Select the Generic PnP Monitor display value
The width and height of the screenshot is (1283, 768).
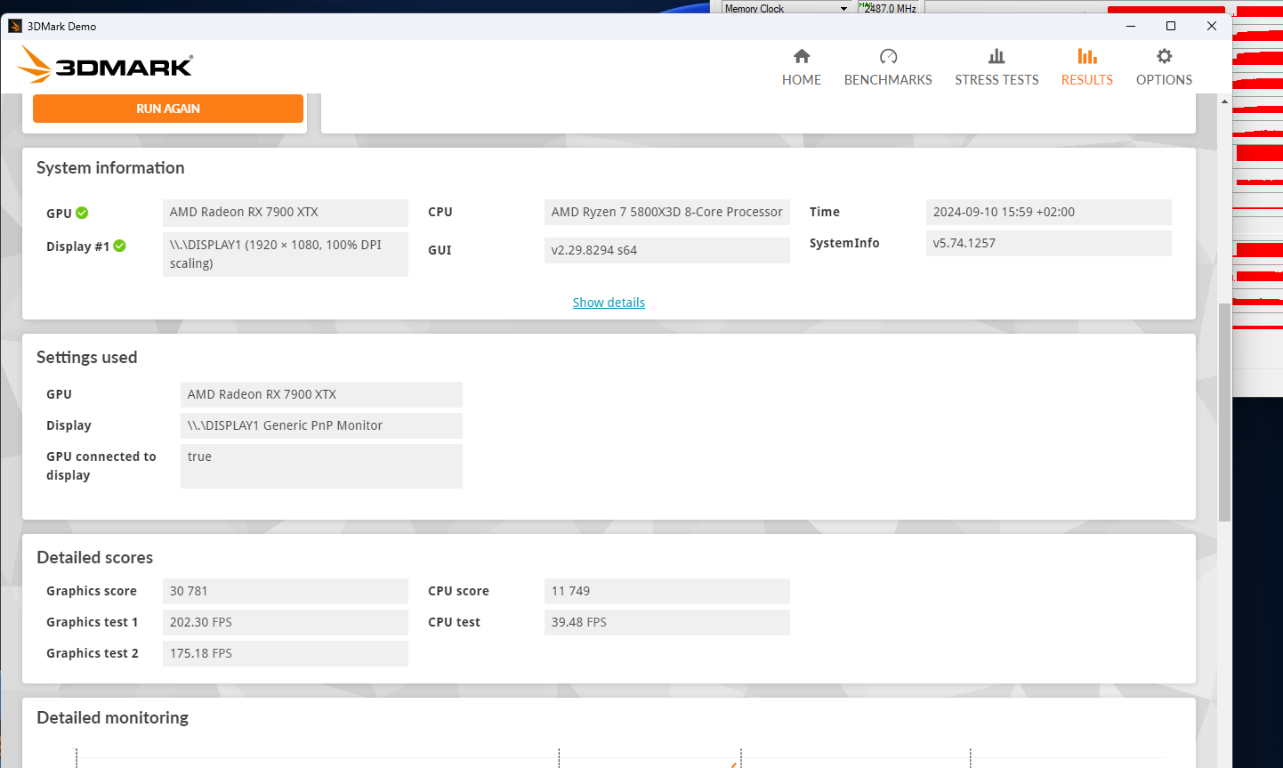[x=321, y=425]
